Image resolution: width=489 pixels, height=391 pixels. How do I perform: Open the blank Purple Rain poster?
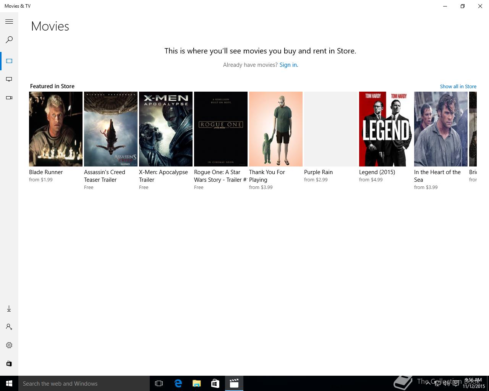coord(331,129)
